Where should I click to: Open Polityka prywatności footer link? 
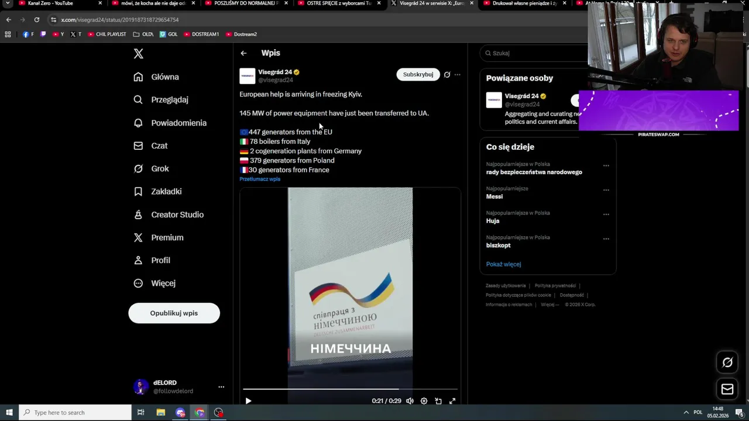(555, 286)
